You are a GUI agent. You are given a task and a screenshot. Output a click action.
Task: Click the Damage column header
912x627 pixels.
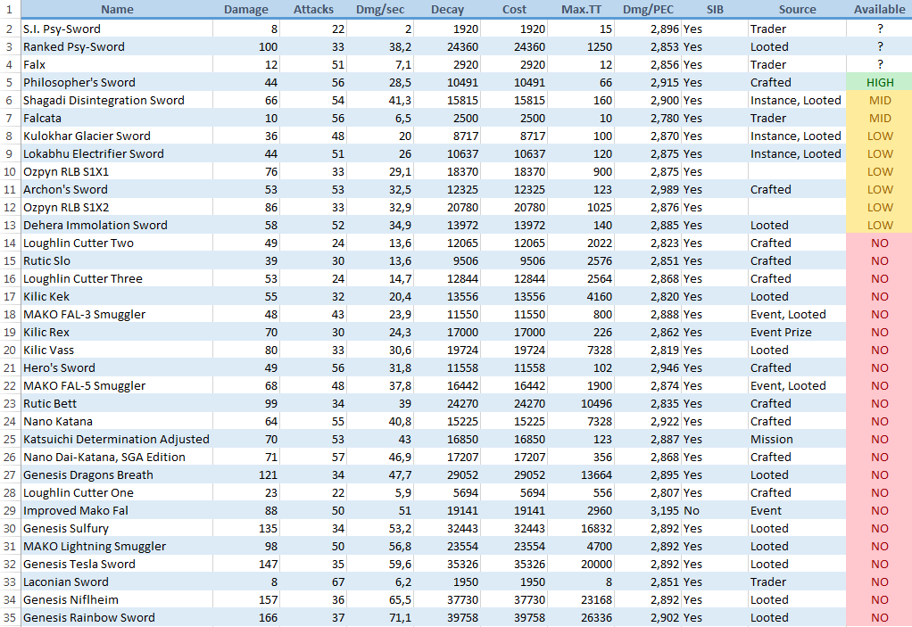pyautogui.click(x=245, y=10)
